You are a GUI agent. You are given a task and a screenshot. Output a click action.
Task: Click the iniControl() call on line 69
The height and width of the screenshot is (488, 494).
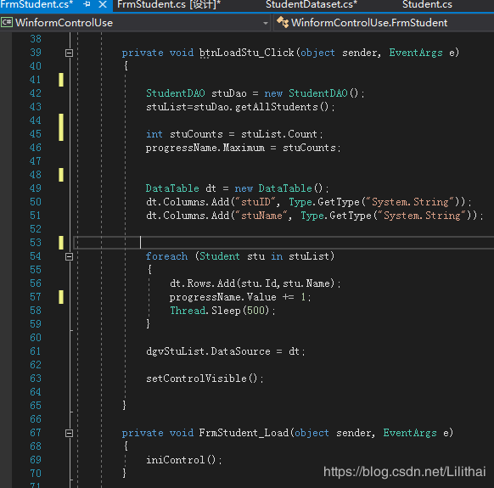184,460
